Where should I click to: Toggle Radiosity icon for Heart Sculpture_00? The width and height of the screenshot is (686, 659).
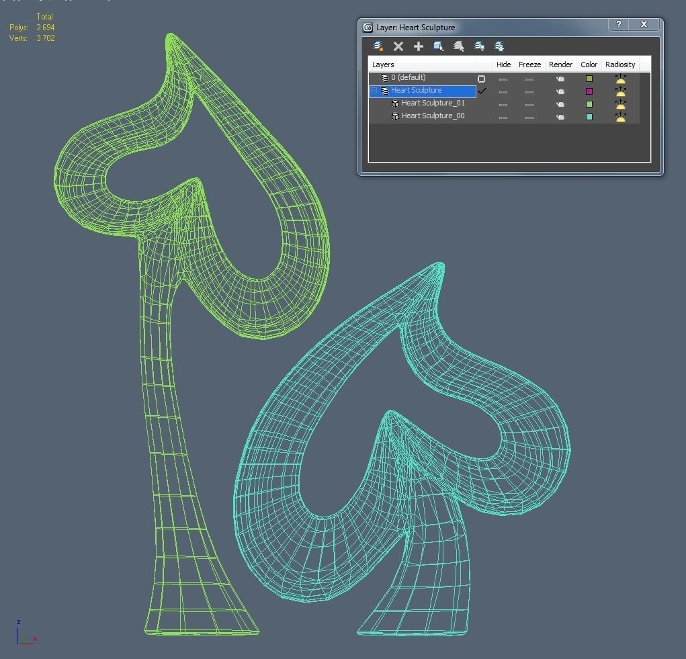620,117
